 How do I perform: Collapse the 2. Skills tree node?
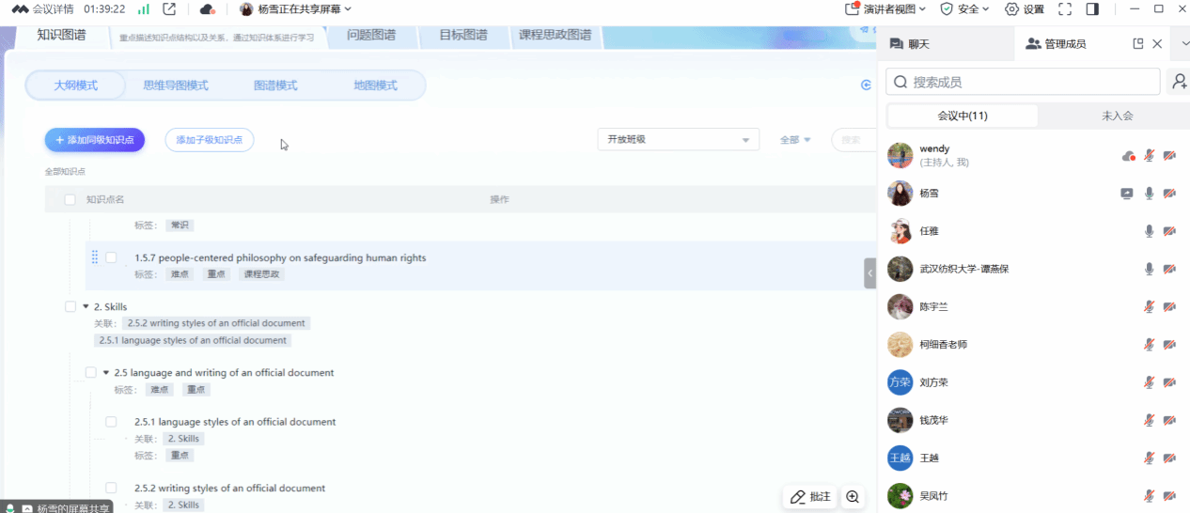coord(86,307)
